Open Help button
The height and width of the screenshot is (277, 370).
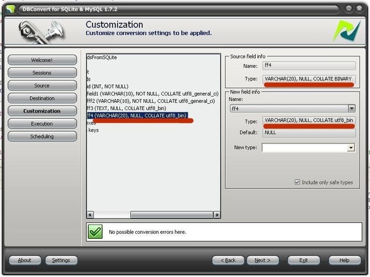coord(345,260)
